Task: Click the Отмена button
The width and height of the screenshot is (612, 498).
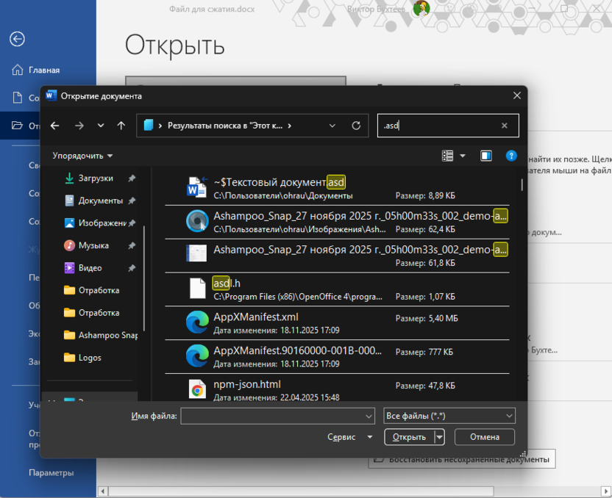Action: click(484, 437)
